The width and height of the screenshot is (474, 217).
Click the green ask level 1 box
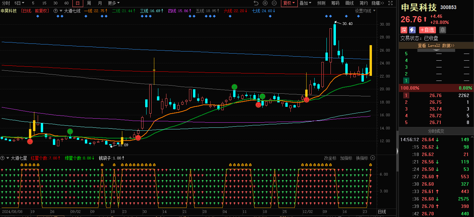coord(406,81)
